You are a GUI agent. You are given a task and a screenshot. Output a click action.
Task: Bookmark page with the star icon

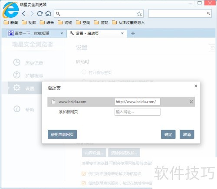139,14
